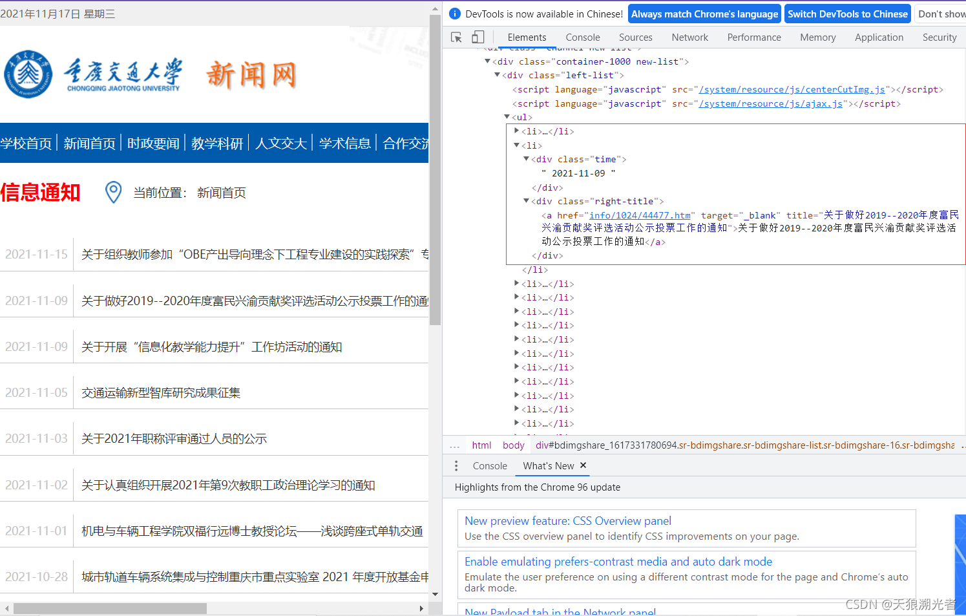Image resolution: width=966 pixels, height=616 pixels.
Task: Collapse the div class right-title node
Action: point(526,201)
